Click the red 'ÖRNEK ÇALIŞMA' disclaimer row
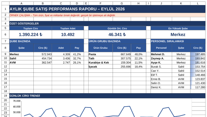This screenshot has height=117, width=207. pyautogui.click(x=107, y=15)
